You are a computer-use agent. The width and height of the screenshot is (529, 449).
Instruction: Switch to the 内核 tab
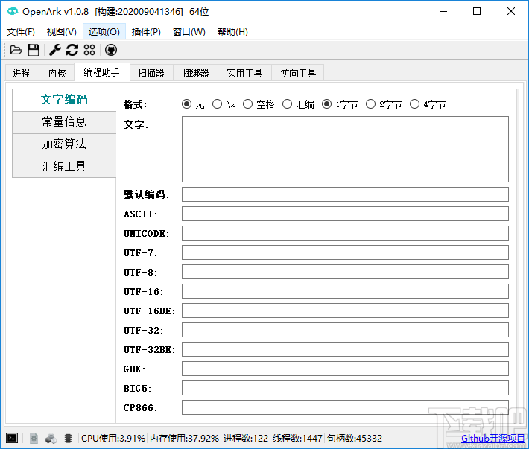57,73
